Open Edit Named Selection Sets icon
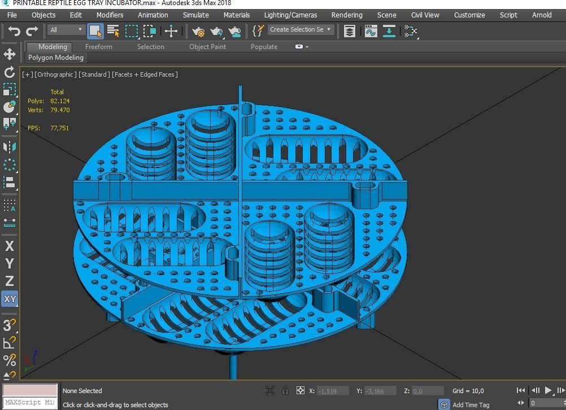This screenshot has width=566, height=410. pos(258,30)
